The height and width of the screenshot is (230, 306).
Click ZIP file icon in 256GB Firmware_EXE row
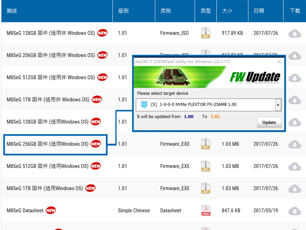(206, 144)
